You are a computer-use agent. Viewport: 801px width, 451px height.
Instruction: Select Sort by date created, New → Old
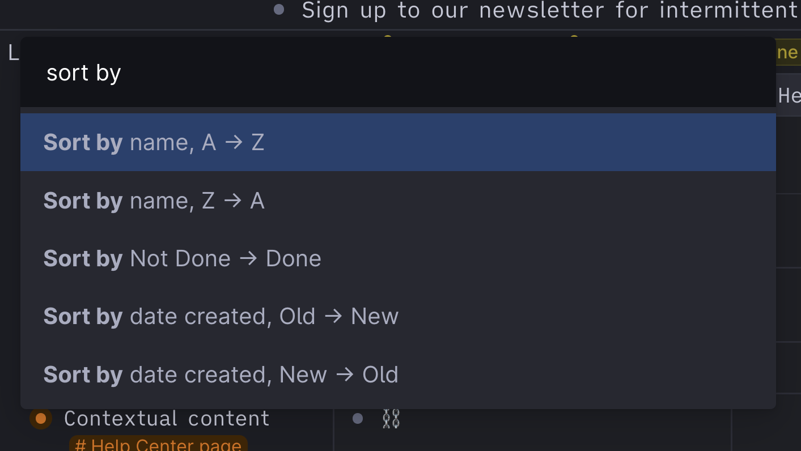(398, 375)
